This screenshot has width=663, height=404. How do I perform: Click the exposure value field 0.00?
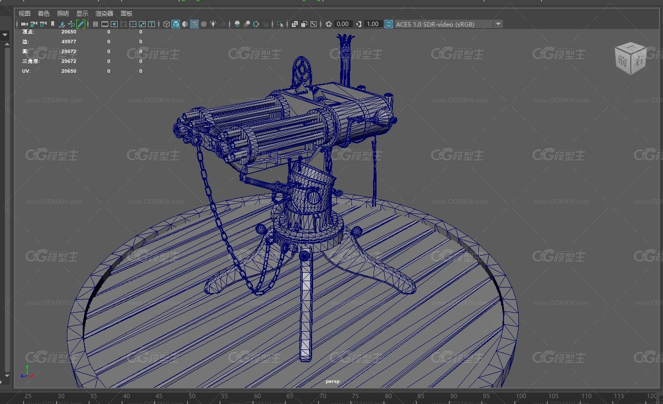click(x=343, y=24)
